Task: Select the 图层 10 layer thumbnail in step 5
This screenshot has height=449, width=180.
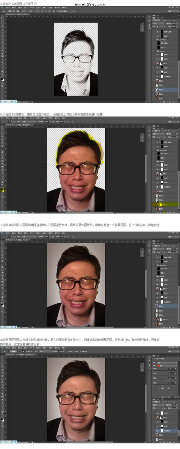Action: tap(157, 90)
